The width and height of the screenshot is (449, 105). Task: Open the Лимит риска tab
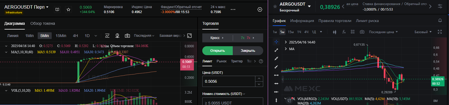[x=367, y=21]
